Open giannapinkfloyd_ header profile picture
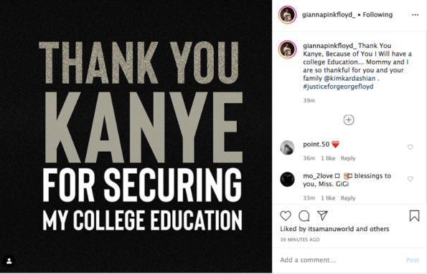The image size is (427, 274). point(287,14)
